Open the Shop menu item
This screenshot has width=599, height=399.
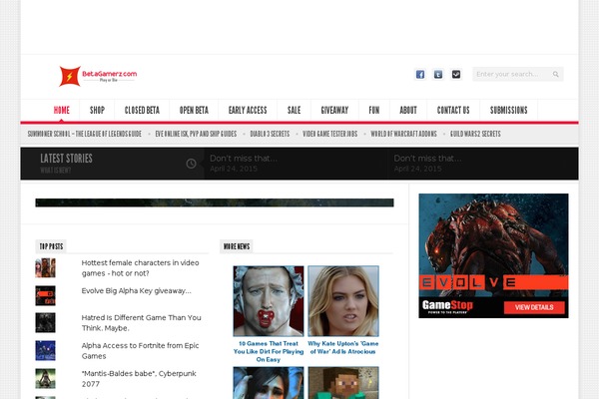tap(97, 111)
